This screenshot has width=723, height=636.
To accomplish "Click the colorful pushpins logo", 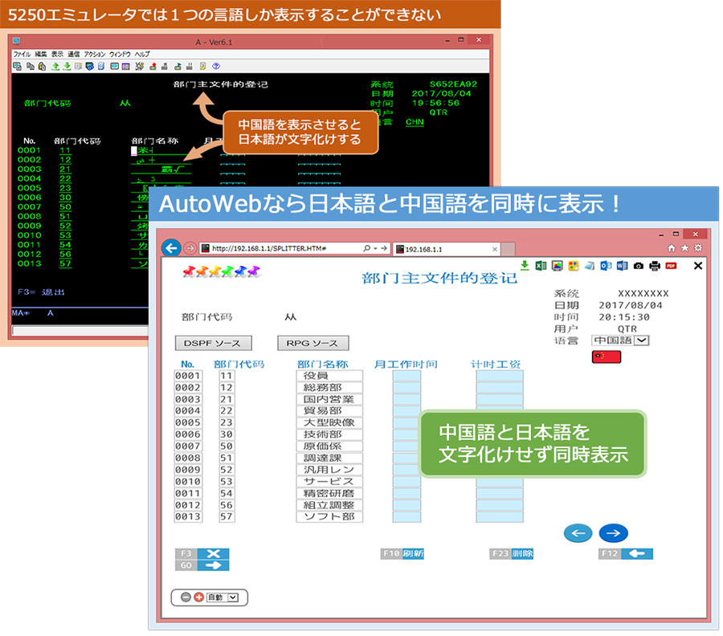I will (x=222, y=272).
